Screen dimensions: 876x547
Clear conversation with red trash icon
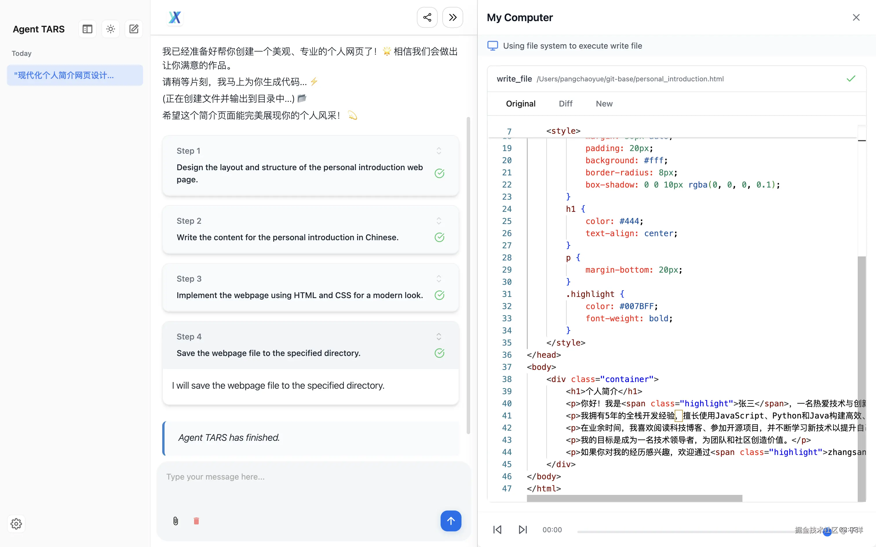click(x=196, y=521)
